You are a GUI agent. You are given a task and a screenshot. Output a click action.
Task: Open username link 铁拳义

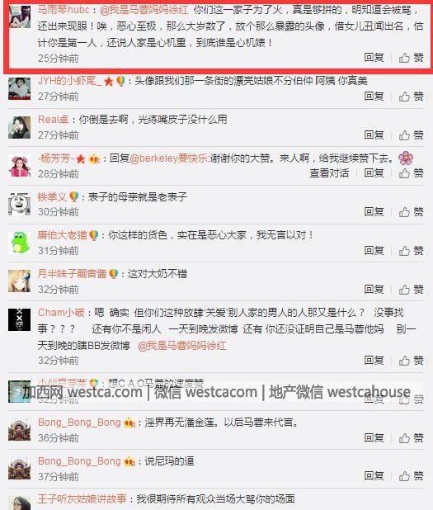coord(52,196)
